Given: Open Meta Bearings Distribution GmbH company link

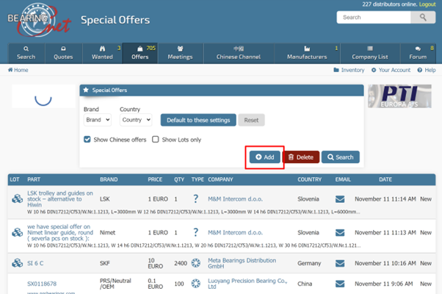Looking at the screenshot, I should [x=242, y=263].
